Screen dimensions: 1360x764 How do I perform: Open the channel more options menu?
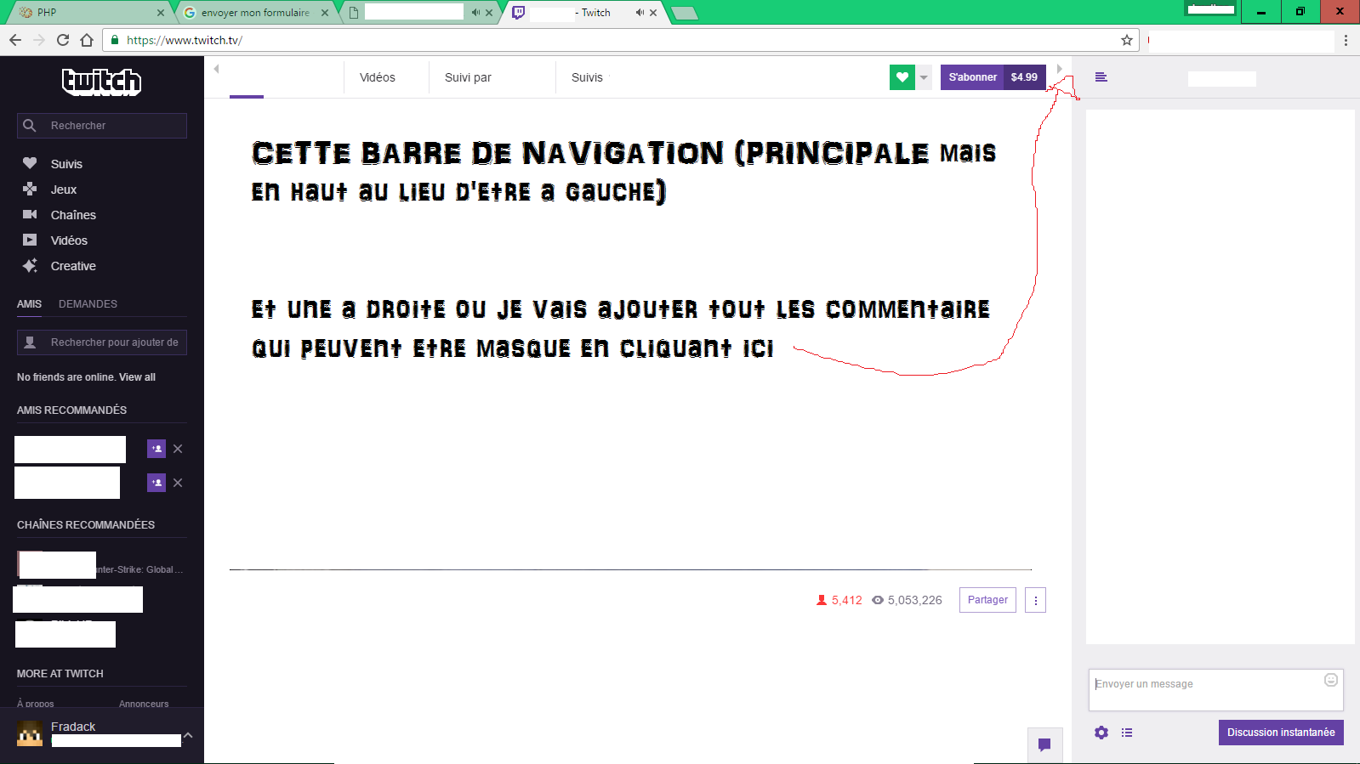[x=1035, y=600]
